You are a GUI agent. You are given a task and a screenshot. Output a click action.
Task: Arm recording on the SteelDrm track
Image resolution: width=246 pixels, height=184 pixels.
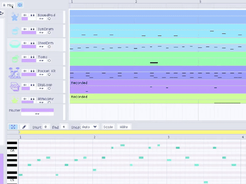coord(49,47)
